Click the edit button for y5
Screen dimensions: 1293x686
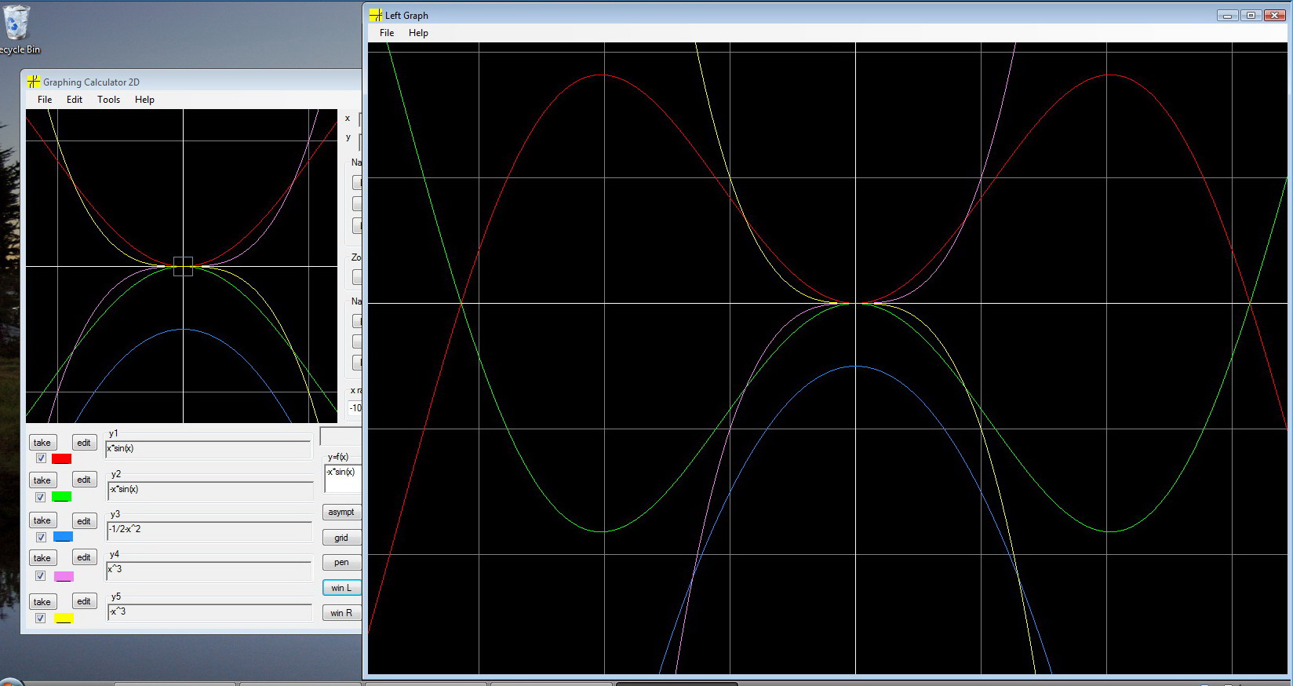(x=84, y=601)
